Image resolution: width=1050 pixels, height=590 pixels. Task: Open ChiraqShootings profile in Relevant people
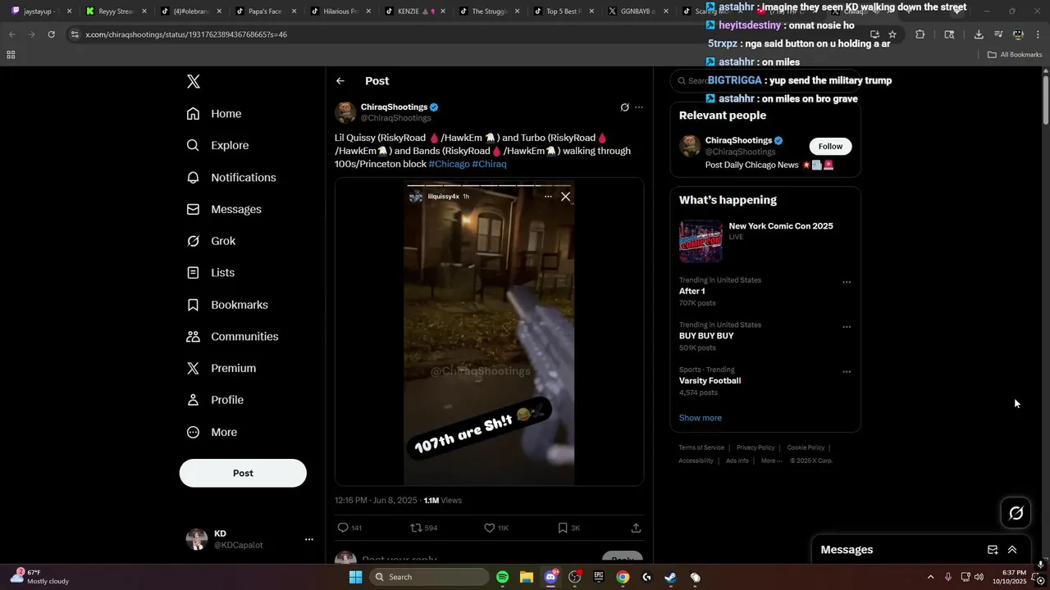[x=738, y=140]
